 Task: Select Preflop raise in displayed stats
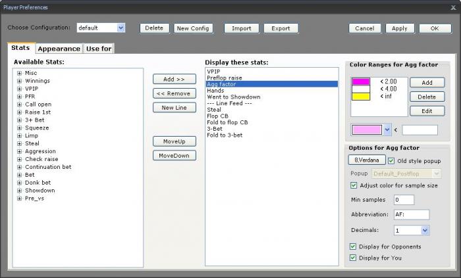(271, 78)
